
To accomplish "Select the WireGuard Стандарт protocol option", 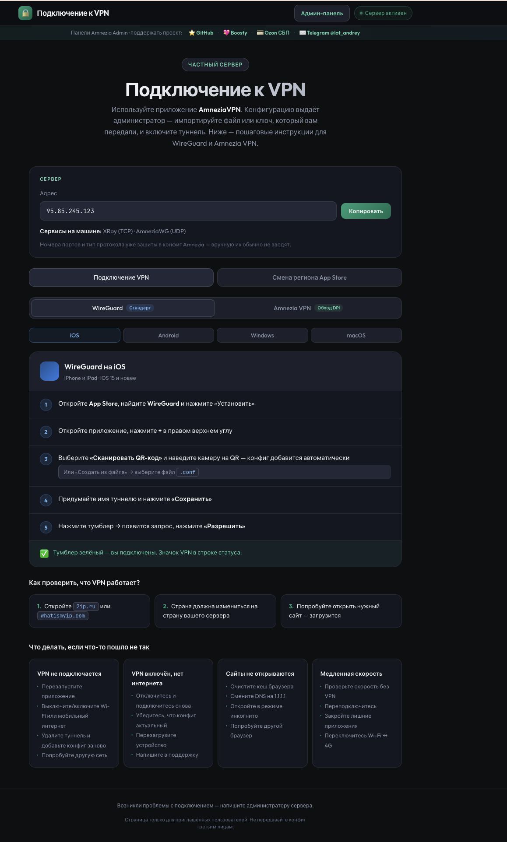I will point(123,308).
